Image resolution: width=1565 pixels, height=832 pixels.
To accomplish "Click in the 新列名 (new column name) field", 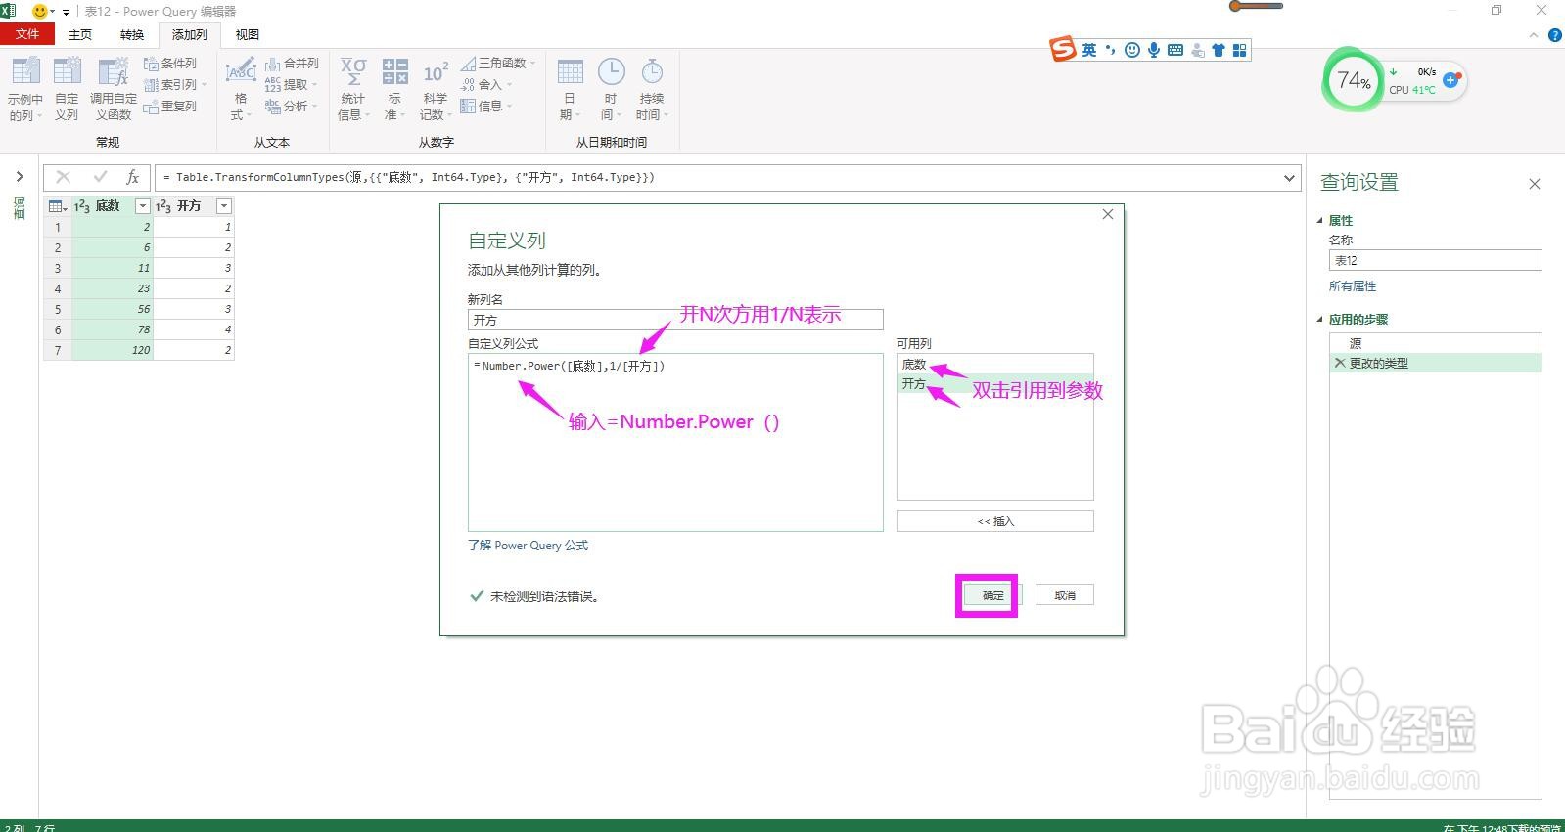I will [x=675, y=320].
